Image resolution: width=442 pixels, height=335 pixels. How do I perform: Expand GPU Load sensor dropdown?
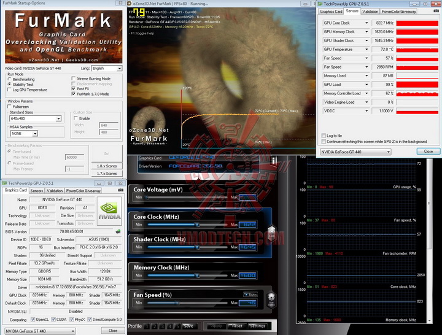pos(366,85)
